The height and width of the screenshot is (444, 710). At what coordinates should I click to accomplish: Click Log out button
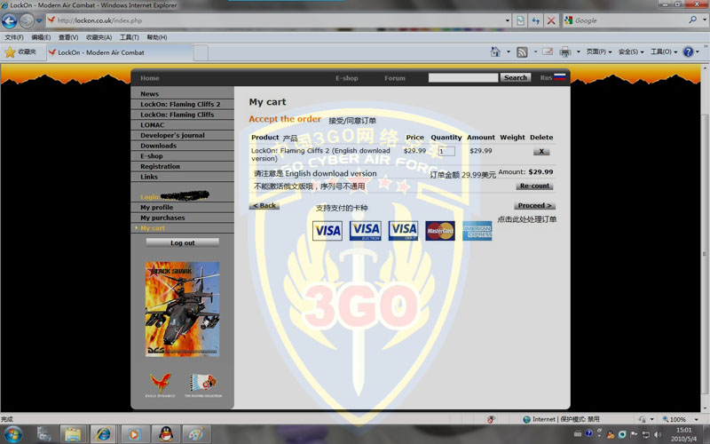coord(183,242)
